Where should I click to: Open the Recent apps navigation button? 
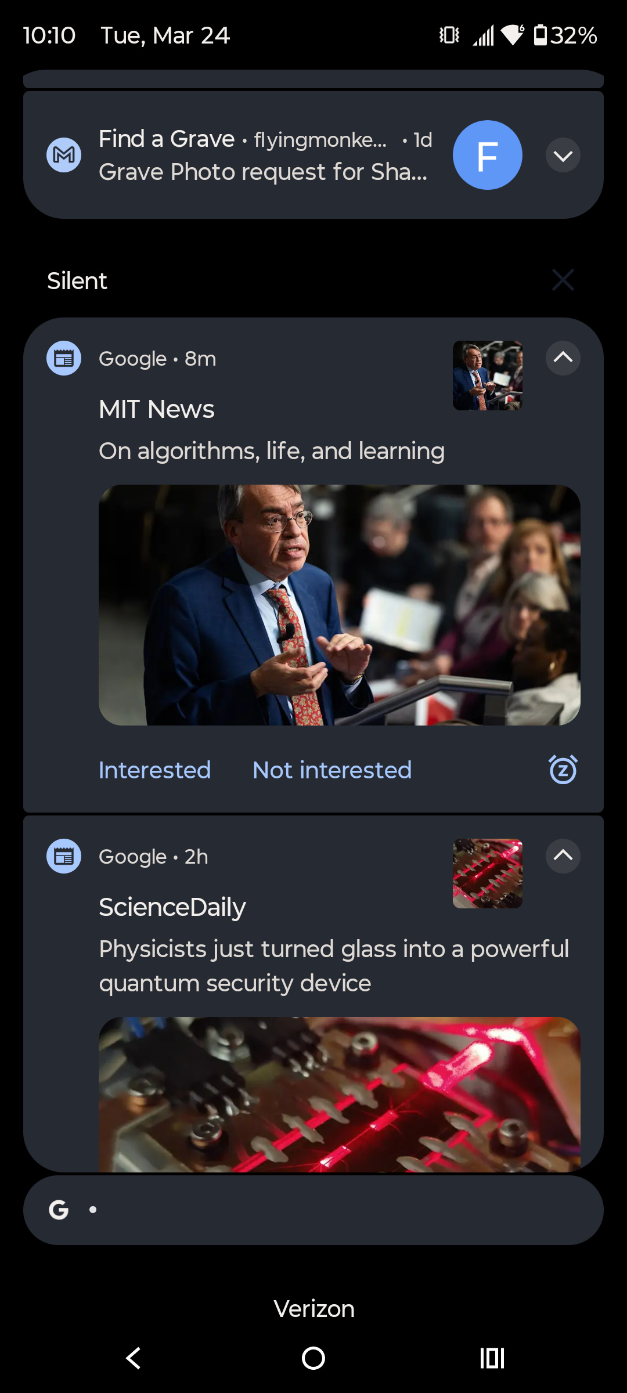click(x=492, y=1358)
